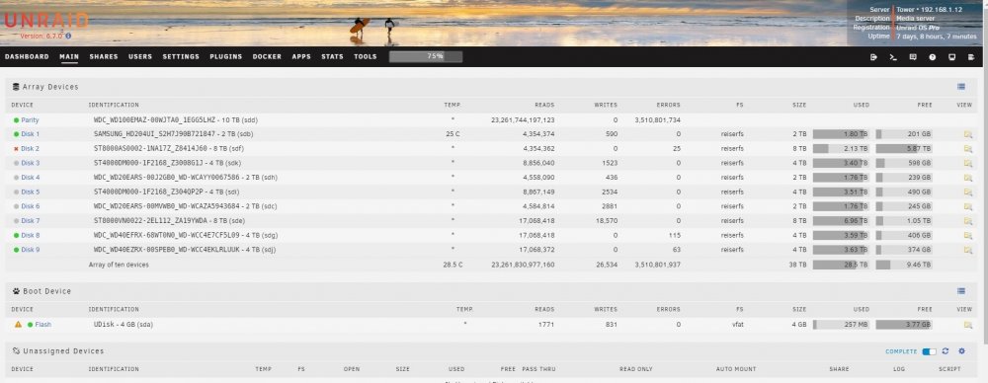
Task: Click the SAMSUNG_HD204UI identification text
Action: pos(173,134)
